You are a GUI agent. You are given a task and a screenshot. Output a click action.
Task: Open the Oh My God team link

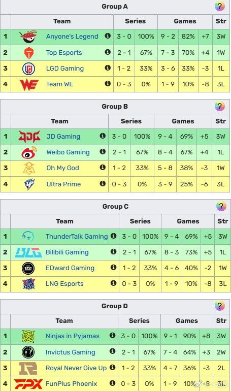click(62, 168)
